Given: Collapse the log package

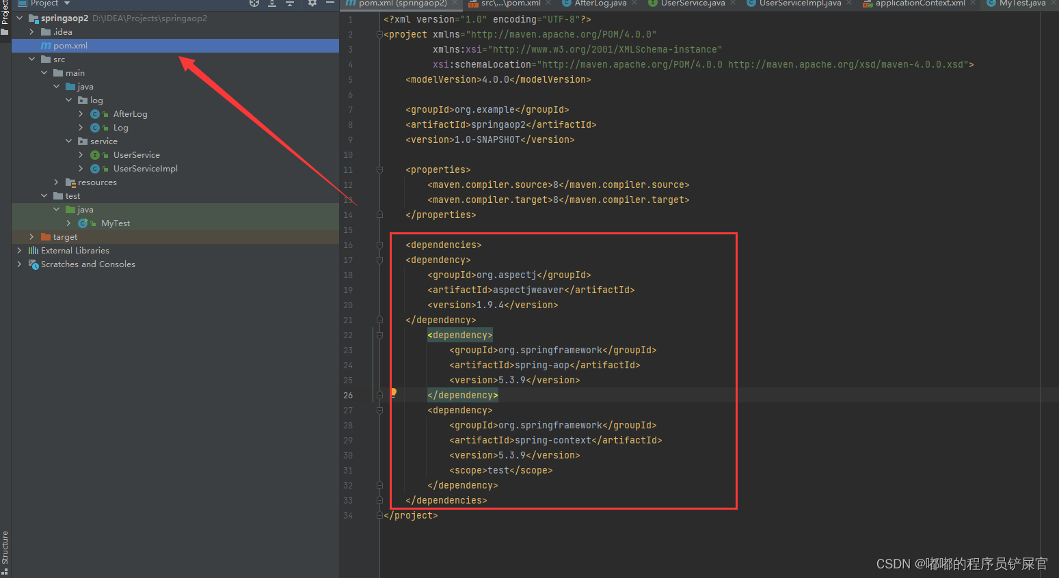Looking at the screenshot, I should pos(68,100).
